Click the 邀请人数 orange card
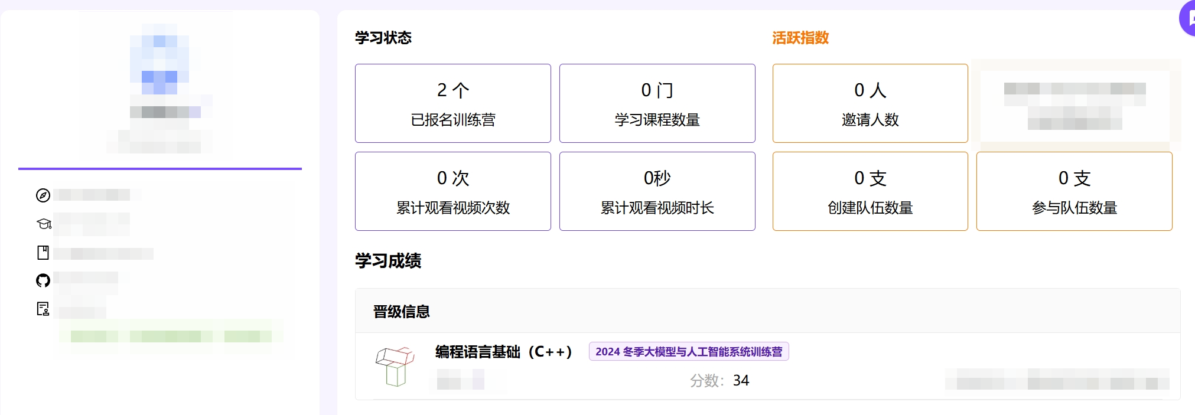This screenshot has width=1195, height=415. (870, 103)
